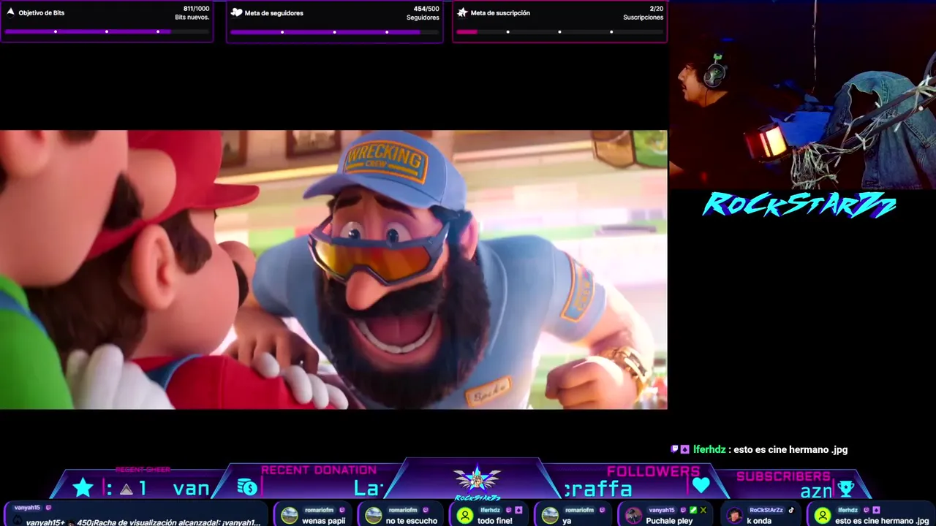The height and width of the screenshot is (526, 936).
Task: Click the 'RECENT DONATION' heading
Action: 319,470
